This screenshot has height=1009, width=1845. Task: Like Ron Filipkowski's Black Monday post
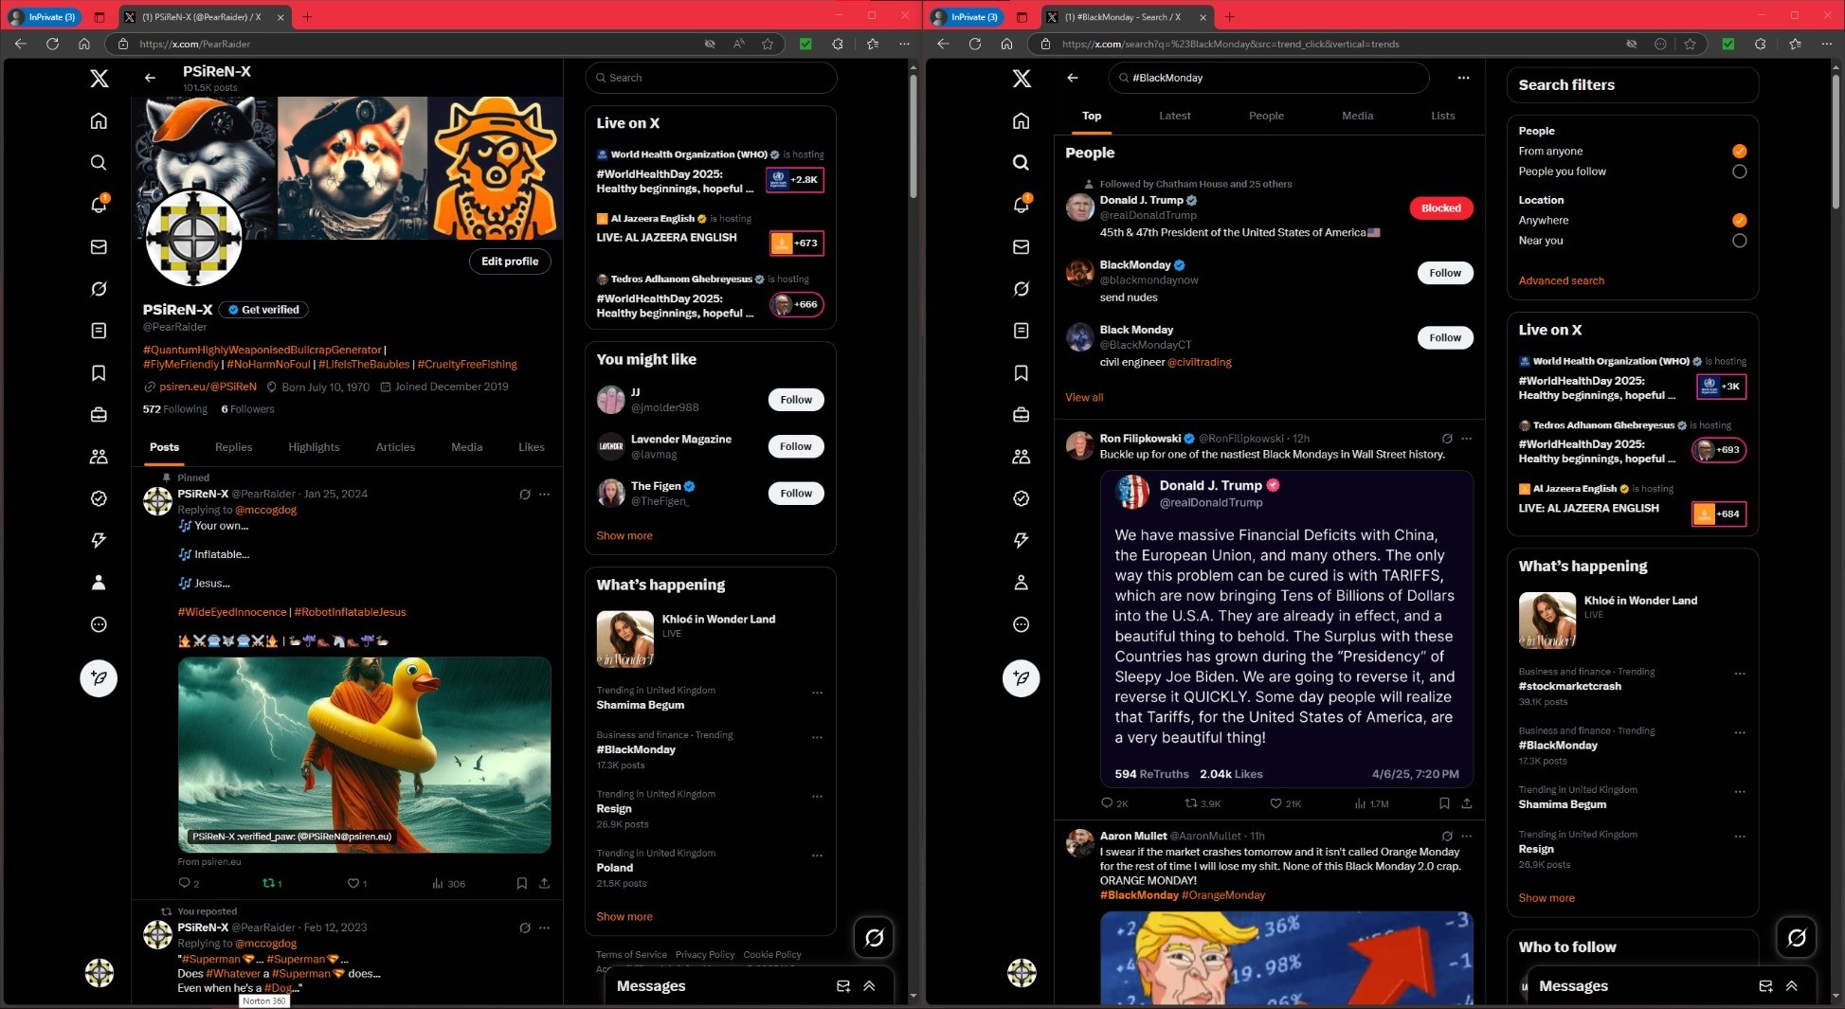(x=1285, y=803)
